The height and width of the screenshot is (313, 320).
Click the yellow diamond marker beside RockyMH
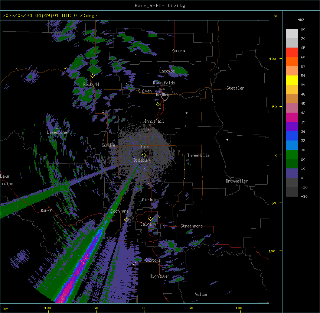[x=93, y=76]
